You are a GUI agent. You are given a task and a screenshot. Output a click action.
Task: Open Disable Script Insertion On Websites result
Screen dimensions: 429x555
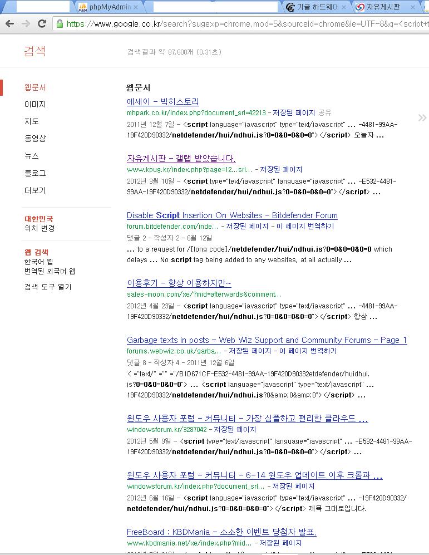coord(232,215)
